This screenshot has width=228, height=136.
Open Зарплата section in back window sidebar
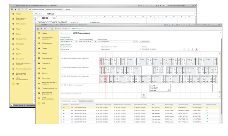[19, 54]
